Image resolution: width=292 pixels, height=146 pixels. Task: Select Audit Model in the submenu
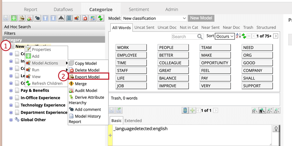[x=86, y=90]
